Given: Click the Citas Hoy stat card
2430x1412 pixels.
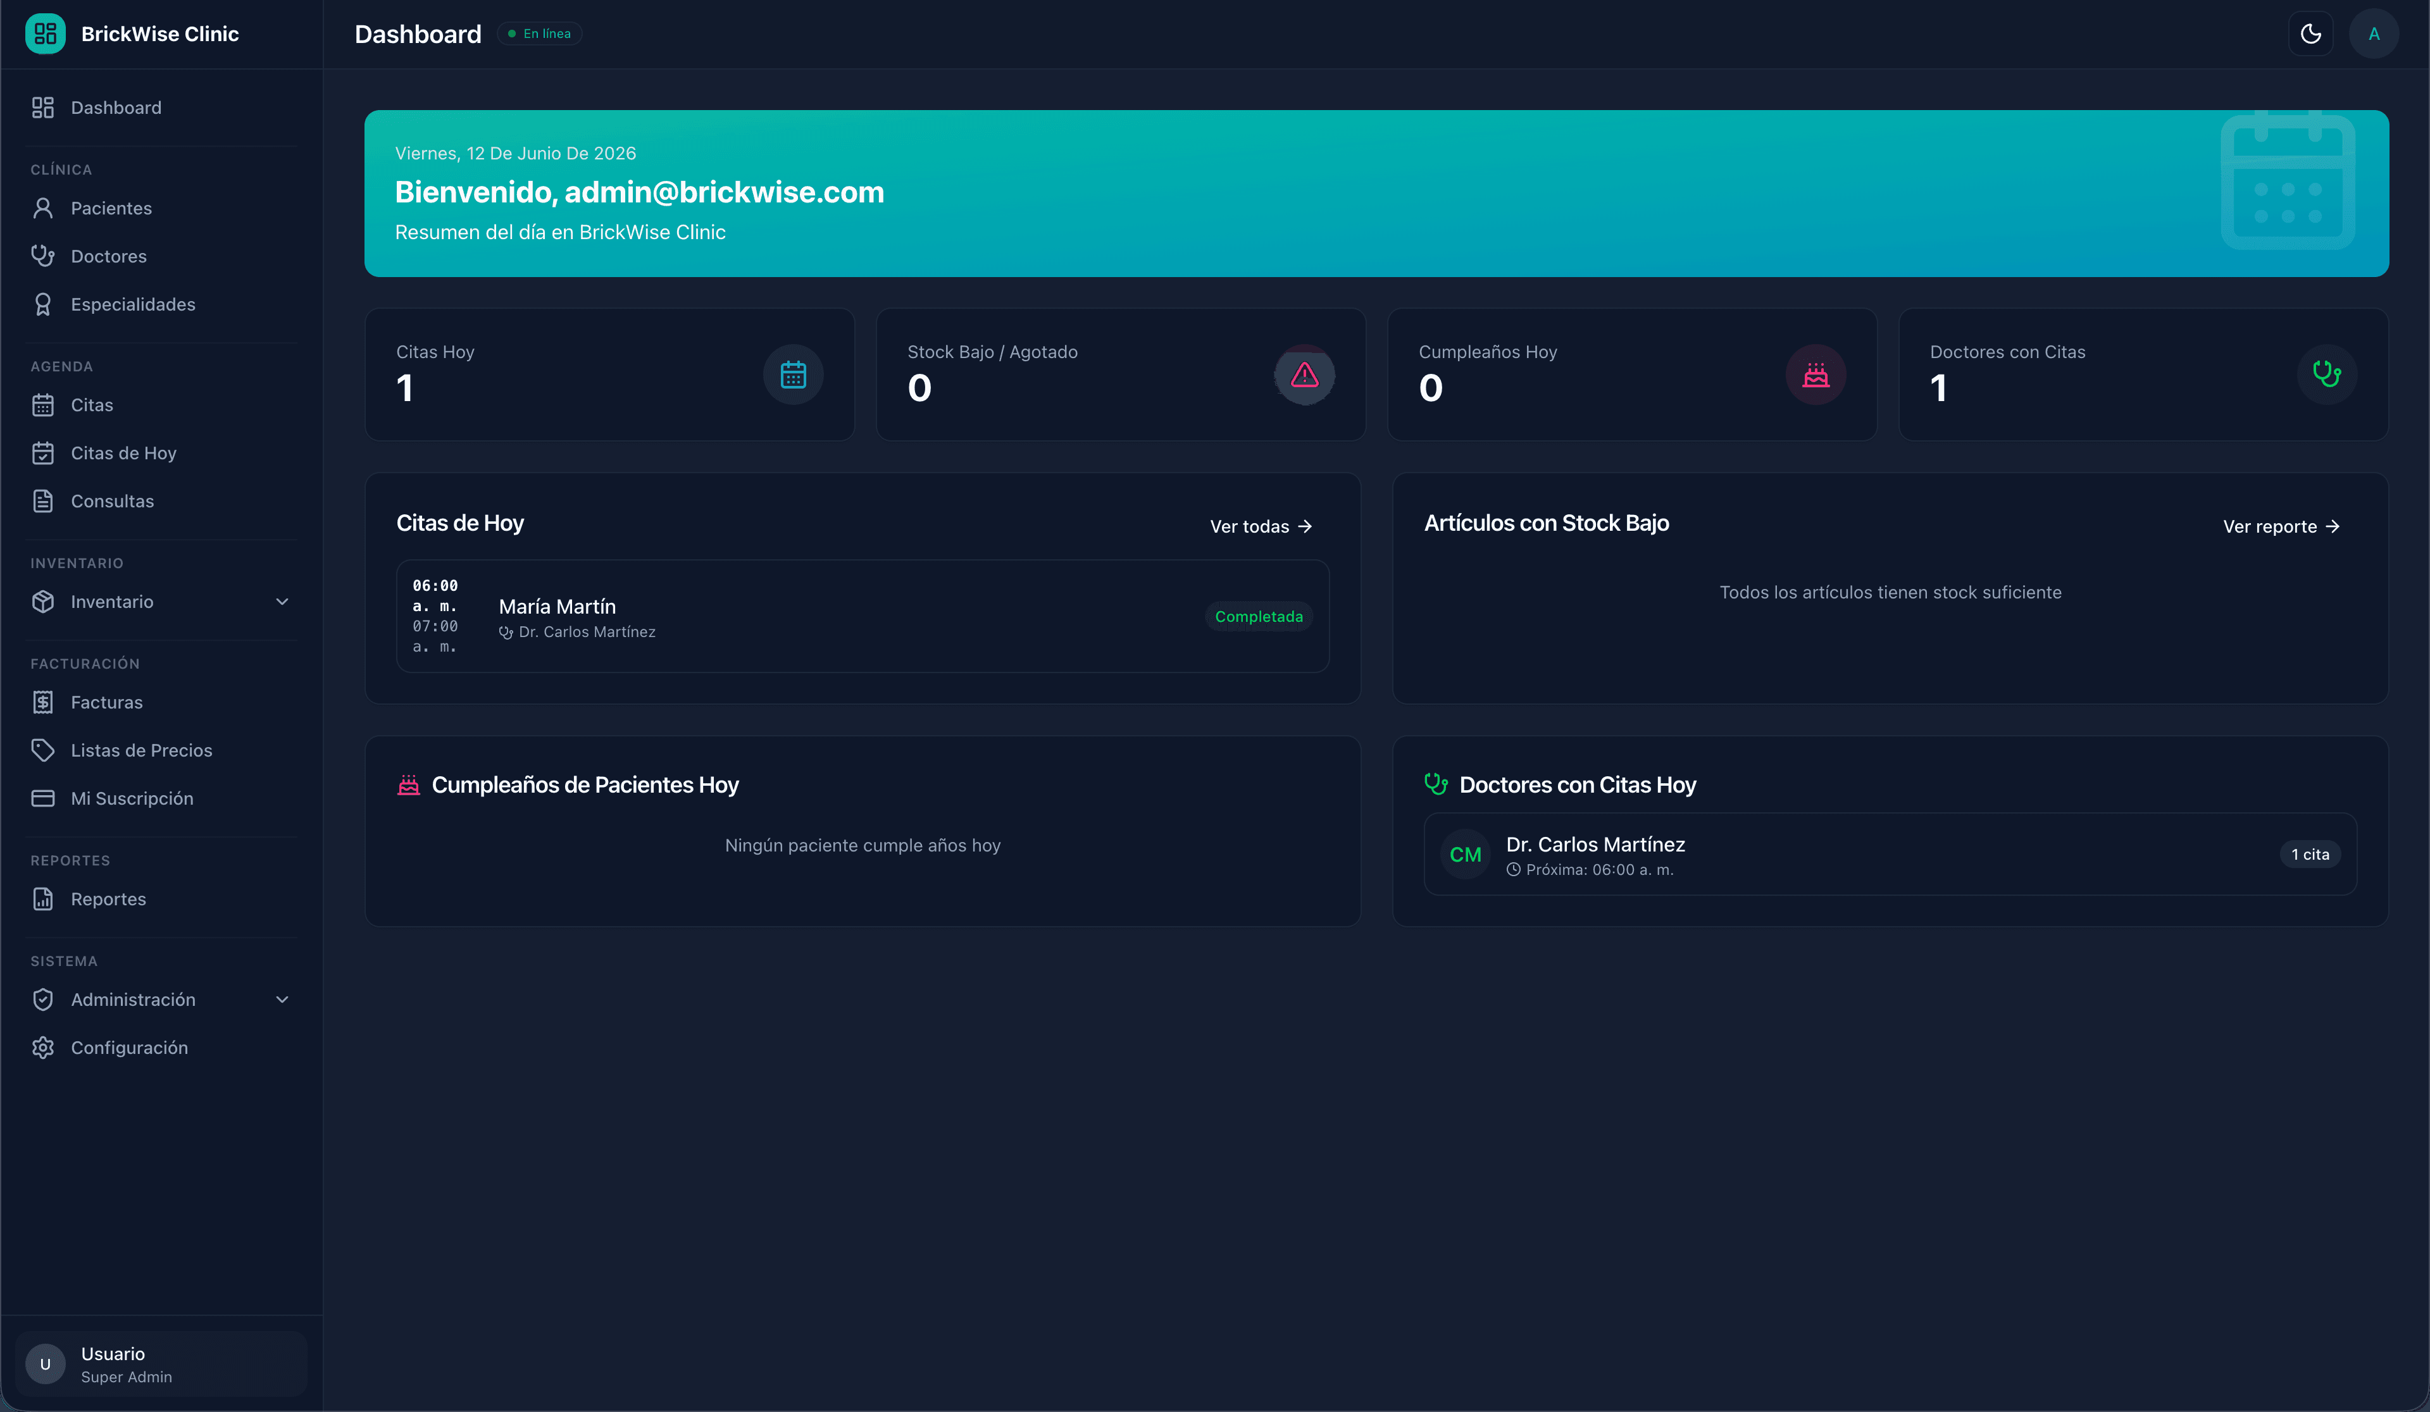Looking at the screenshot, I should (x=609, y=374).
